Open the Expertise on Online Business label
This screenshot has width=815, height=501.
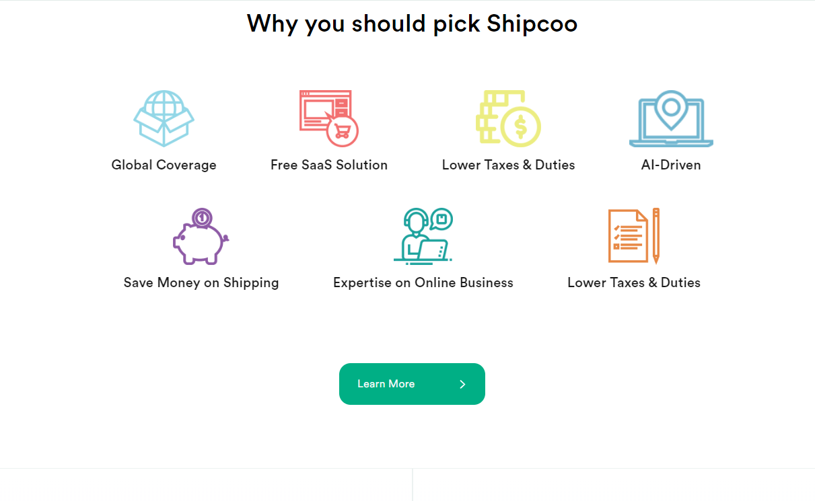[x=423, y=282]
